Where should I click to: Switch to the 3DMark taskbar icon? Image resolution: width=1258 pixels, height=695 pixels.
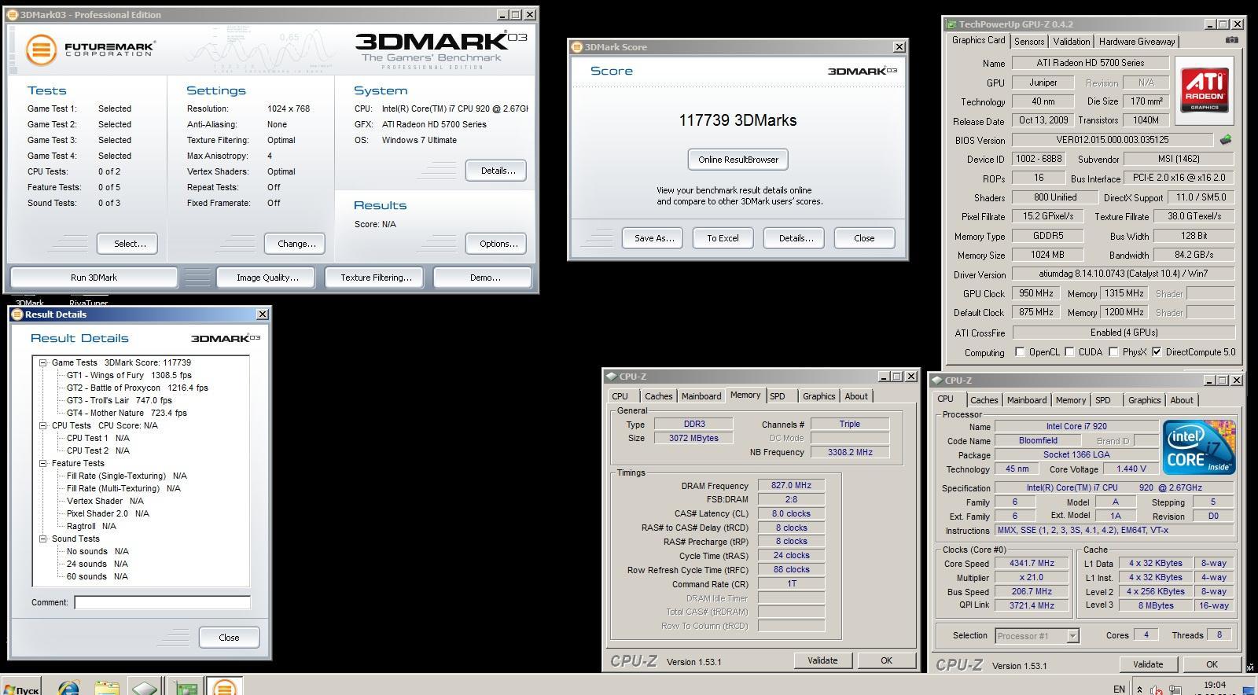point(225,686)
